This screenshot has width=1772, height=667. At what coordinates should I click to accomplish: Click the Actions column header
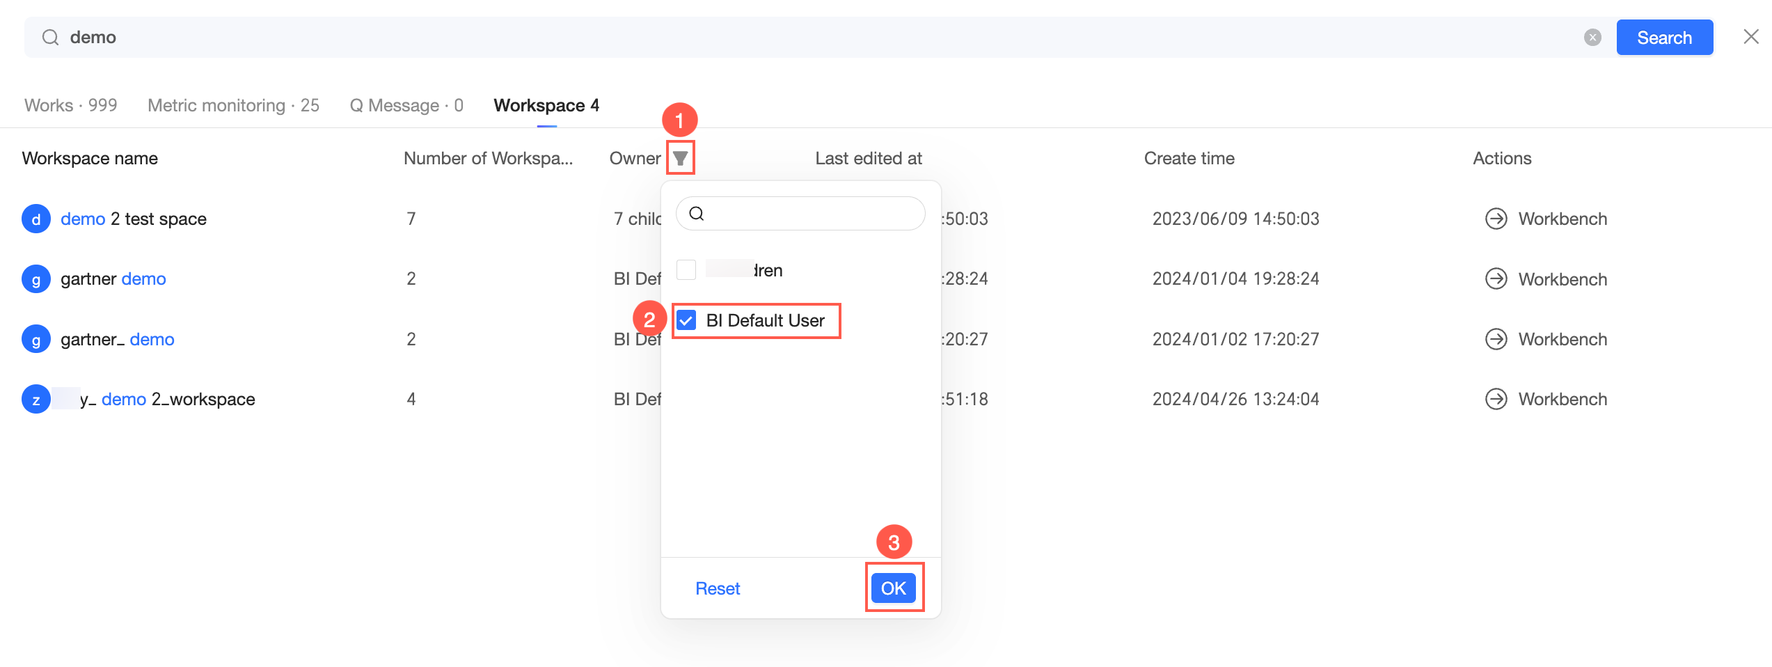[1502, 159]
